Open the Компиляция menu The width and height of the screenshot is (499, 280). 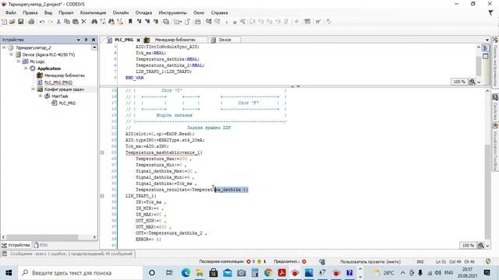tap(93, 12)
